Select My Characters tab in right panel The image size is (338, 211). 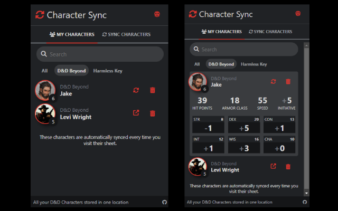click(x=222, y=32)
